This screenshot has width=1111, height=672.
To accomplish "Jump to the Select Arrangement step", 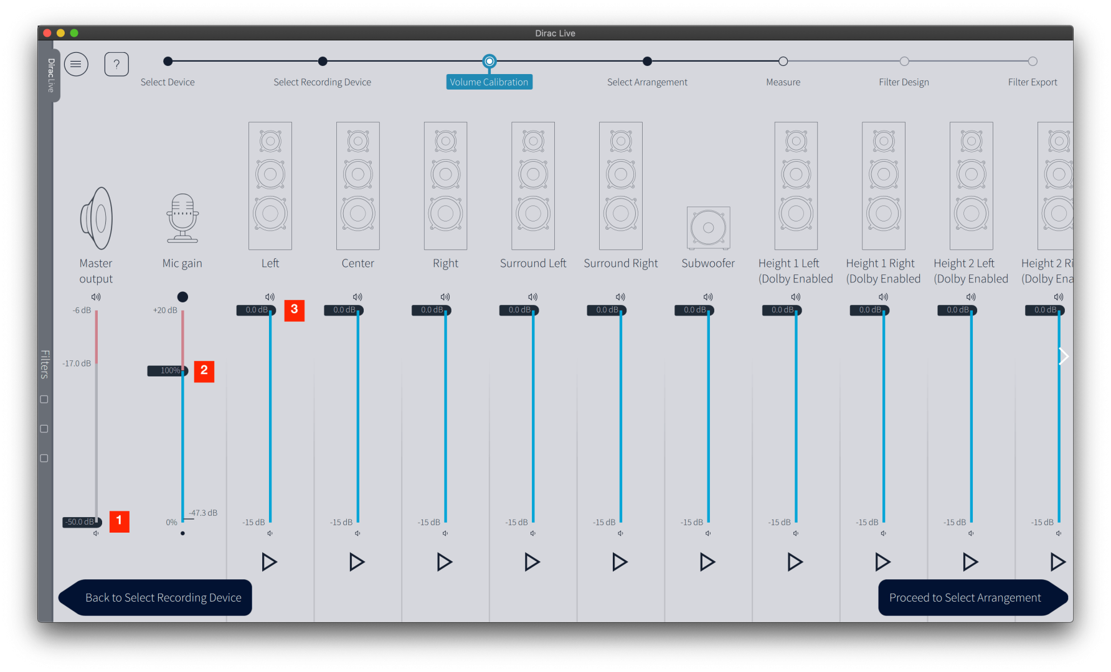I will click(x=647, y=62).
